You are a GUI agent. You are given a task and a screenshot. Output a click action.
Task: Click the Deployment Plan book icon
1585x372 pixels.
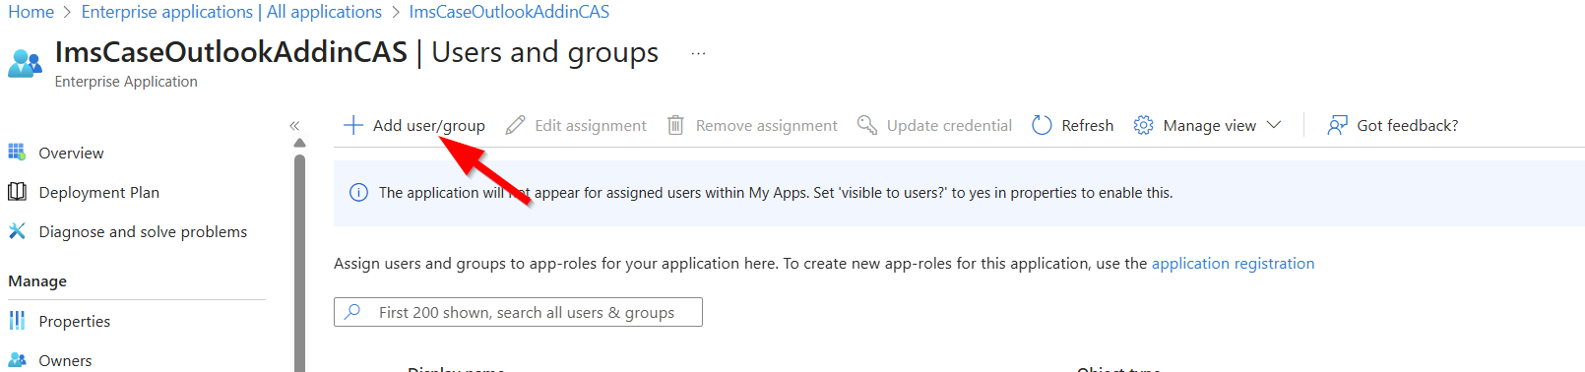(17, 191)
